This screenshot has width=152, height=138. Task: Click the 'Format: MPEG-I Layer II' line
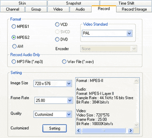(95, 94)
